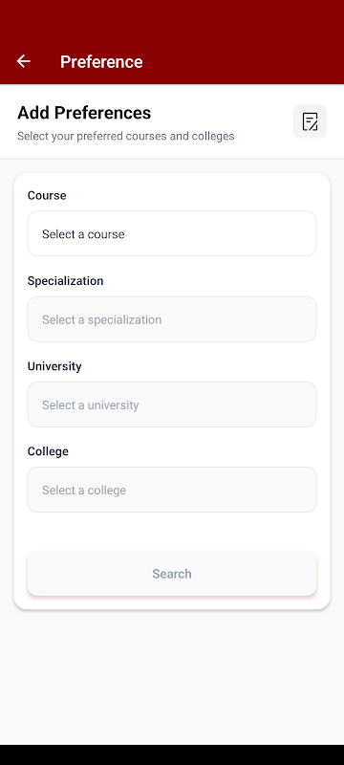Open the Select a course dropdown
This screenshot has height=765, width=344.
(172, 233)
